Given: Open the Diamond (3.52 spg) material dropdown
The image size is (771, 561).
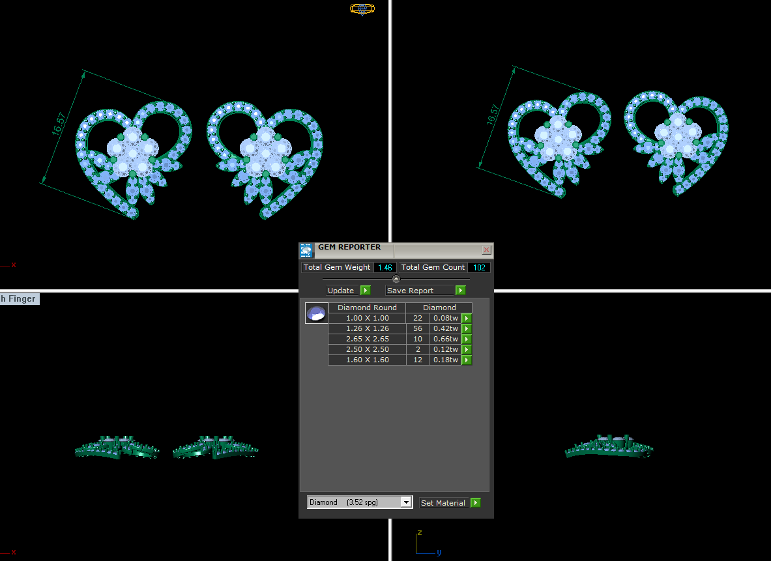Looking at the screenshot, I should [405, 502].
